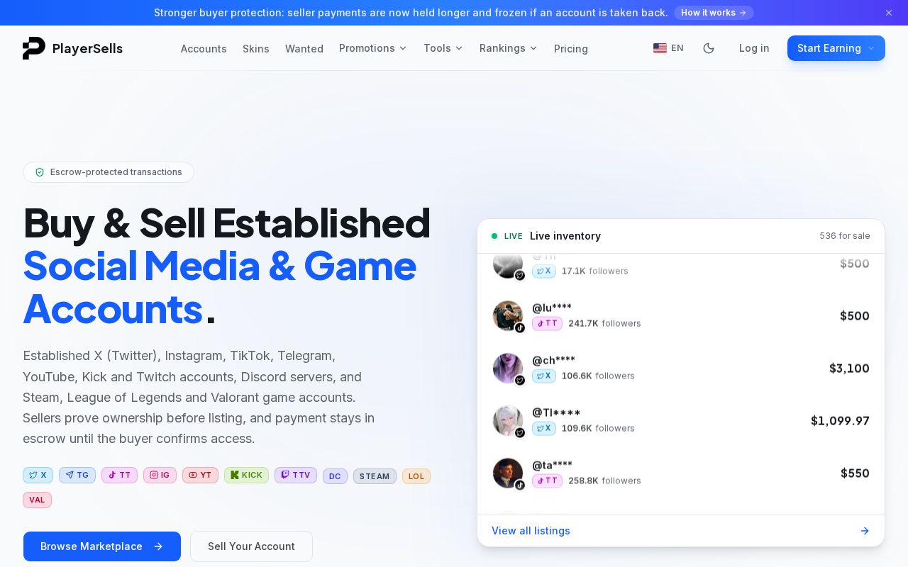
Task: Open the Wanted navigation item
Action: (304, 49)
